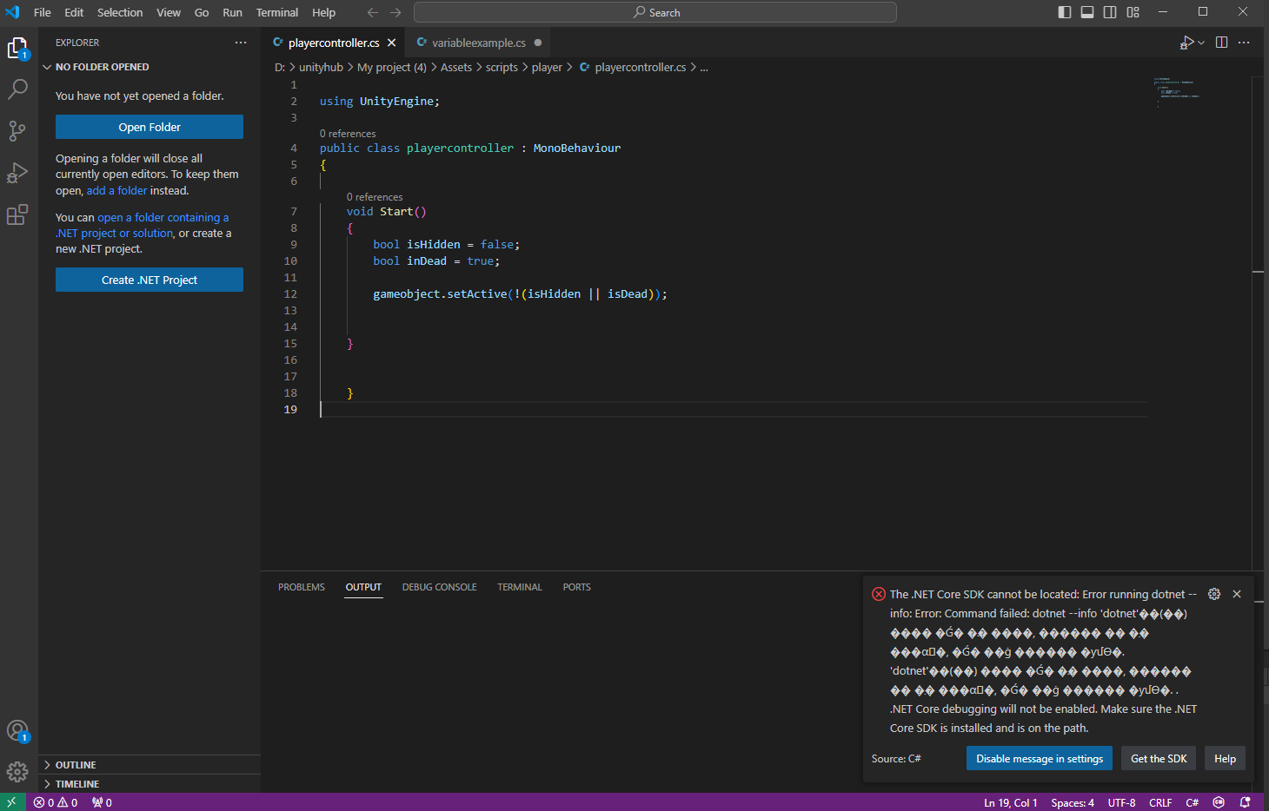Viewport: 1269px width, 811px height.
Task: Go forward with the navigation arrow
Action: [395, 12]
